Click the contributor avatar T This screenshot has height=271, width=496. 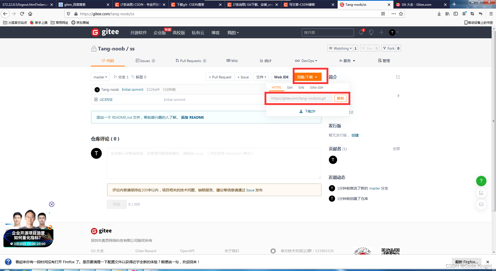click(x=333, y=160)
